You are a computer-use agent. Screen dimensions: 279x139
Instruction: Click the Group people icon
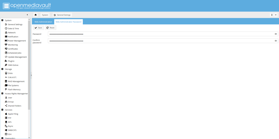tap(6, 102)
